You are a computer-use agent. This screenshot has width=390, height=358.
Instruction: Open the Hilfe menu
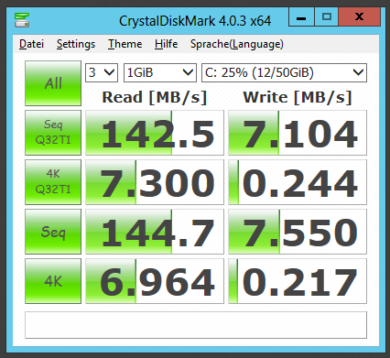(166, 44)
